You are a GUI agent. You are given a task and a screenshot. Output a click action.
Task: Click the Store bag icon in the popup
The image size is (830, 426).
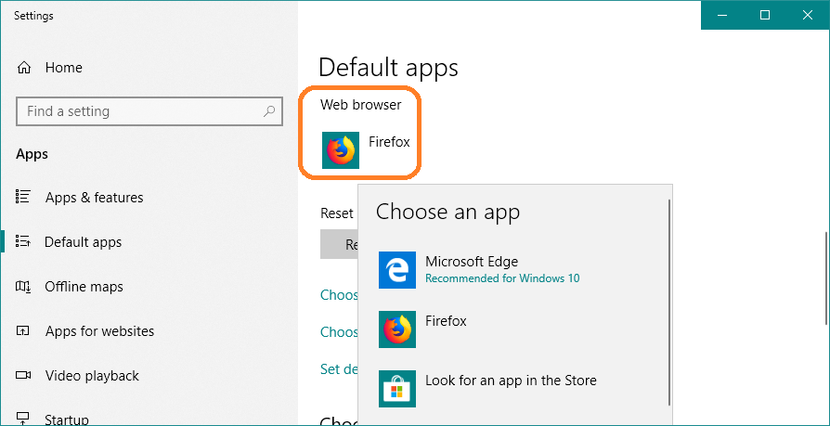[x=397, y=389]
